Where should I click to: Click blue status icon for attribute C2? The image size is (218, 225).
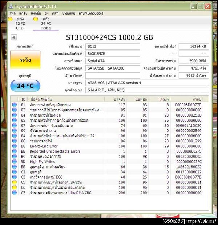(x=14, y=172)
